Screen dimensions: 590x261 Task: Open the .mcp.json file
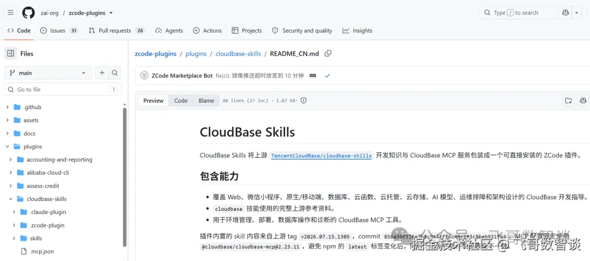(x=42, y=251)
